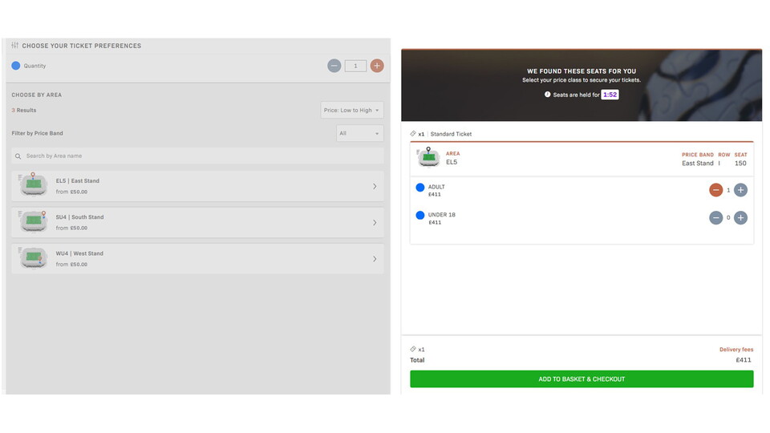Screen dimensions: 770x433
Task: Add an Under 18 ticket
Action: pyautogui.click(x=740, y=217)
